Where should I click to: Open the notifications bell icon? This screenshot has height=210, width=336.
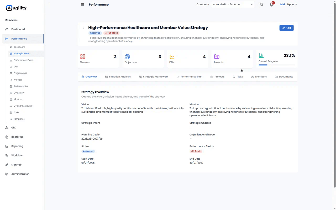272,4
